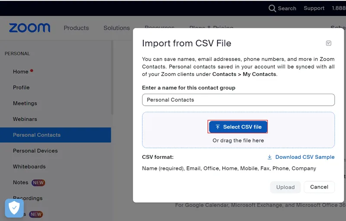Click the download arrow icon beside CSV Sample
This screenshot has width=346, height=221.
(x=269, y=157)
